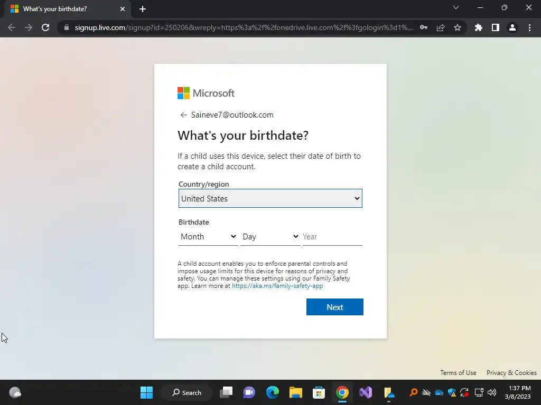Click the Year input field

[332, 237]
